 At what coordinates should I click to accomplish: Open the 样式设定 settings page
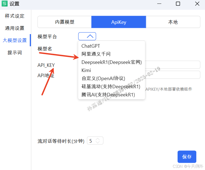[15, 16]
